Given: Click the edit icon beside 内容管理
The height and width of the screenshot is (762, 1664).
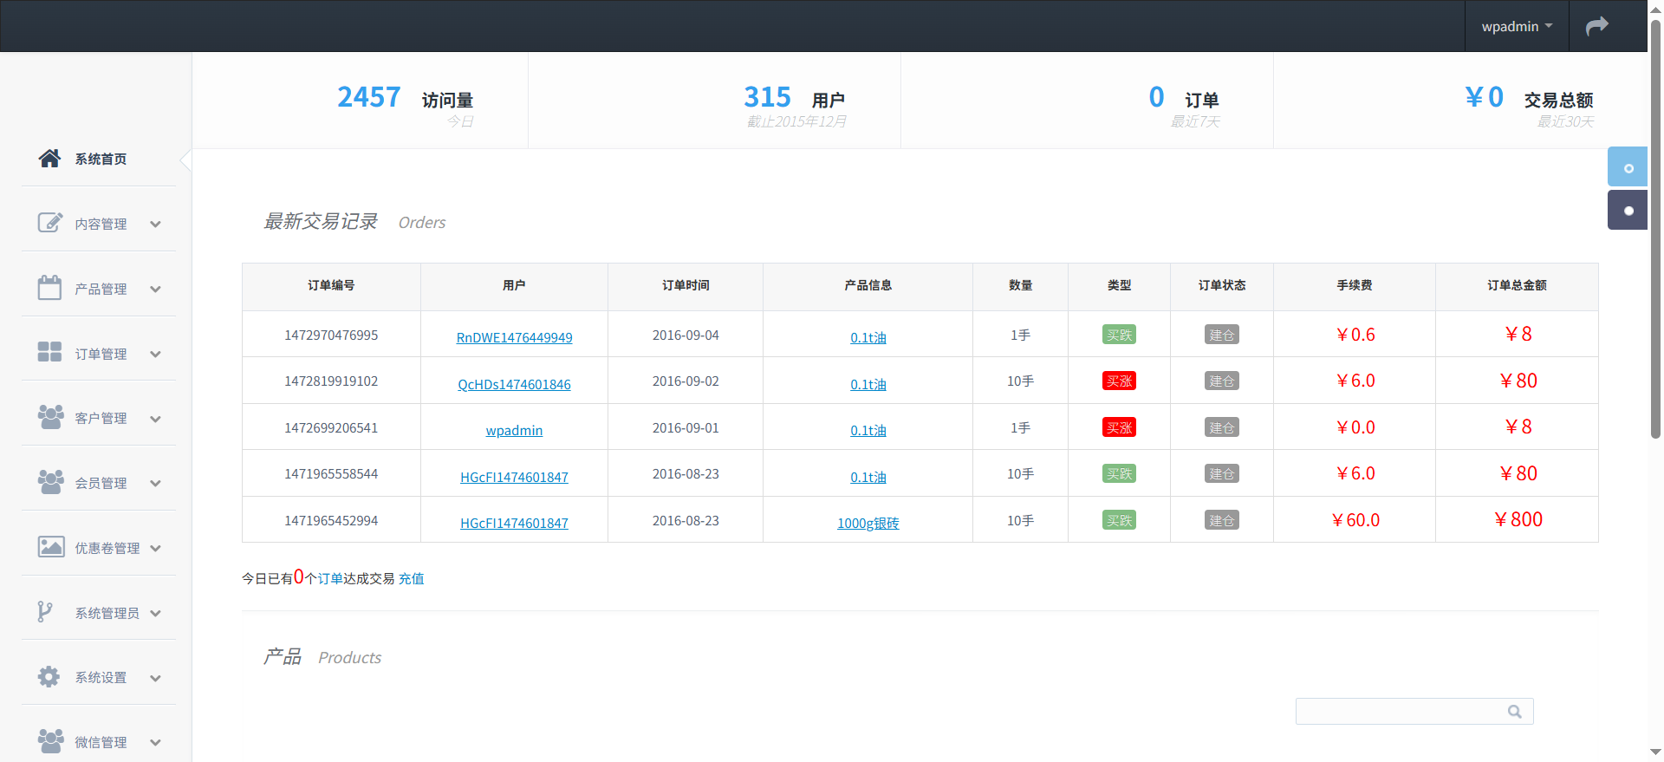Looking at the screenshot, I should tap(49, 223).
